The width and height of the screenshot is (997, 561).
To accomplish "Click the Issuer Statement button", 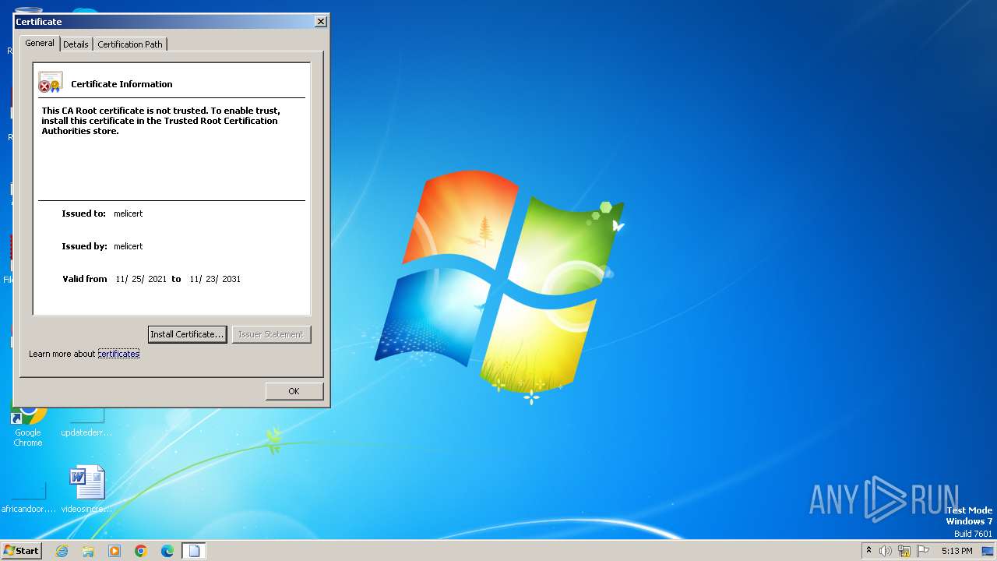I will (x=271, y=334).
